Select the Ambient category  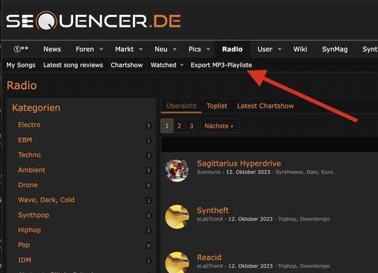31,170
